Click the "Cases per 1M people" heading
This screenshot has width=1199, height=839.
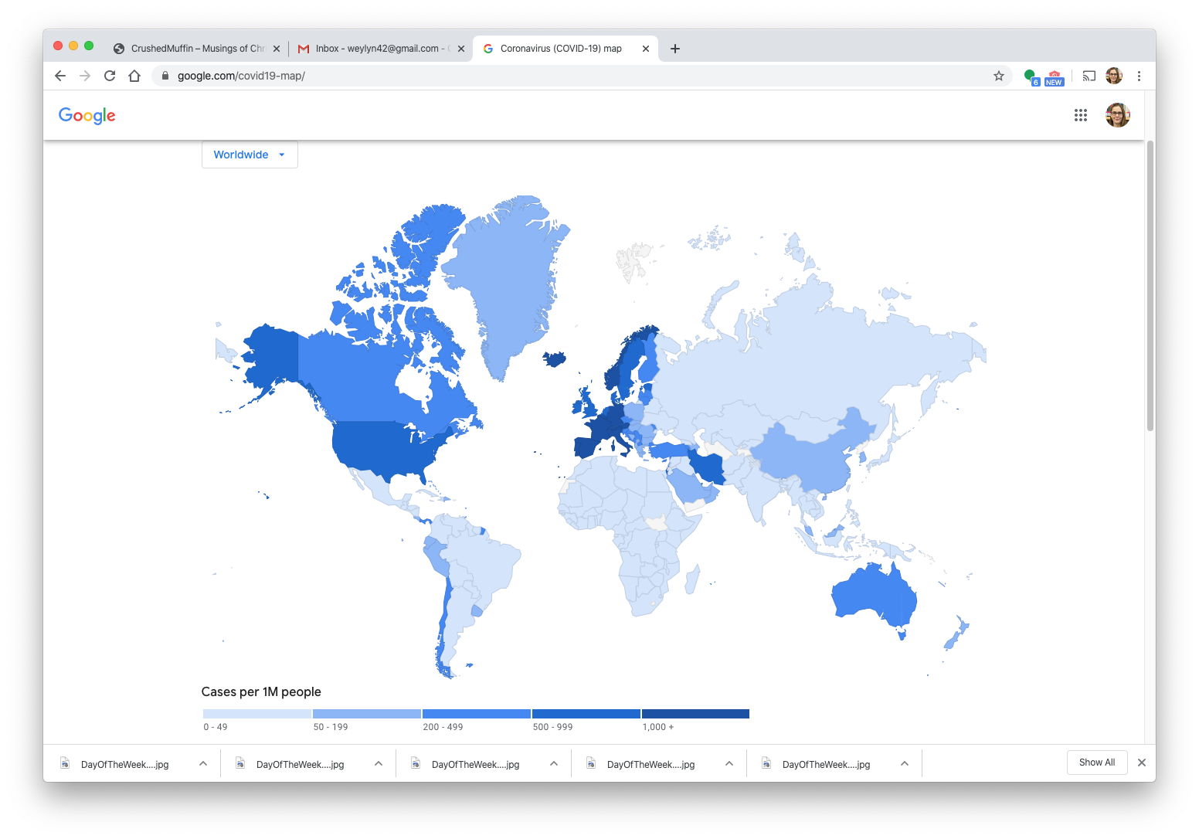(261, 691)
